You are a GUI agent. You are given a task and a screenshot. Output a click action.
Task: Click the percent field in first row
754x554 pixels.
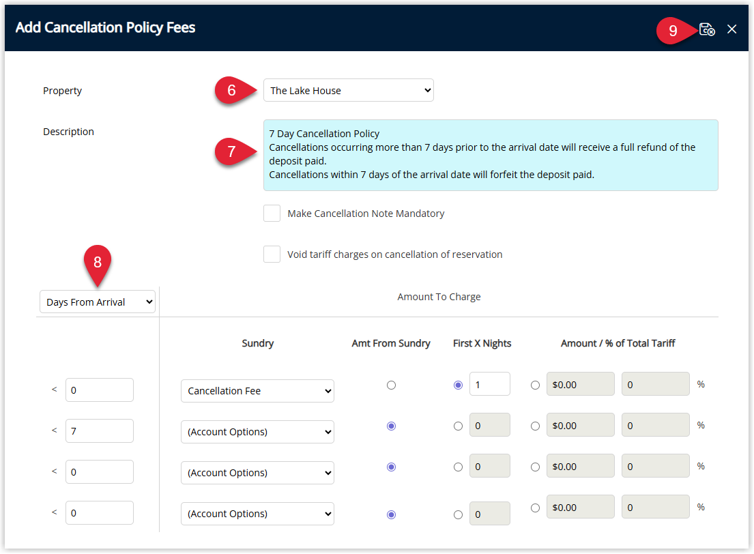pyautogui.click(x=656, y=383)
